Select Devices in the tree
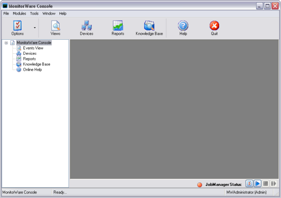This screenshot has height=198, width=281. 30,53
